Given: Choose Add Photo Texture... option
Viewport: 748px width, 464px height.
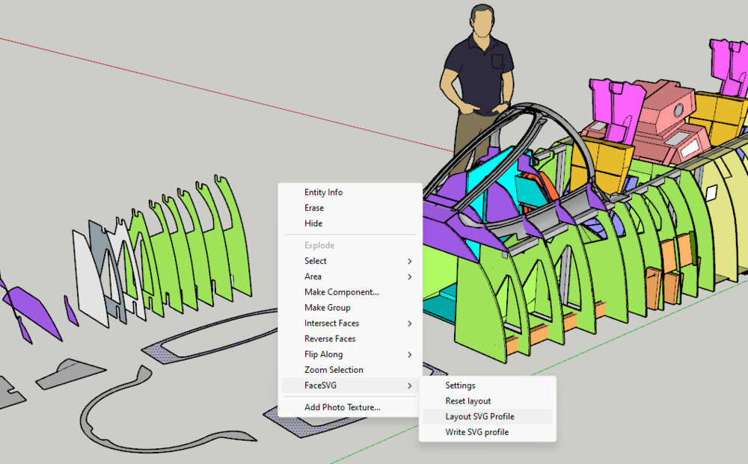Looking at the screenshot, I should click(x=342, y=407).
